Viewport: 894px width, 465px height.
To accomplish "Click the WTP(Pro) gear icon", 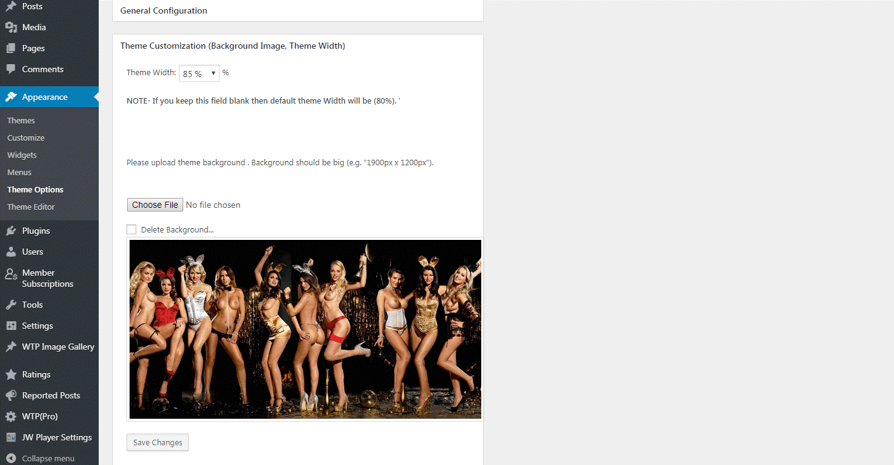I will point(10,416).
